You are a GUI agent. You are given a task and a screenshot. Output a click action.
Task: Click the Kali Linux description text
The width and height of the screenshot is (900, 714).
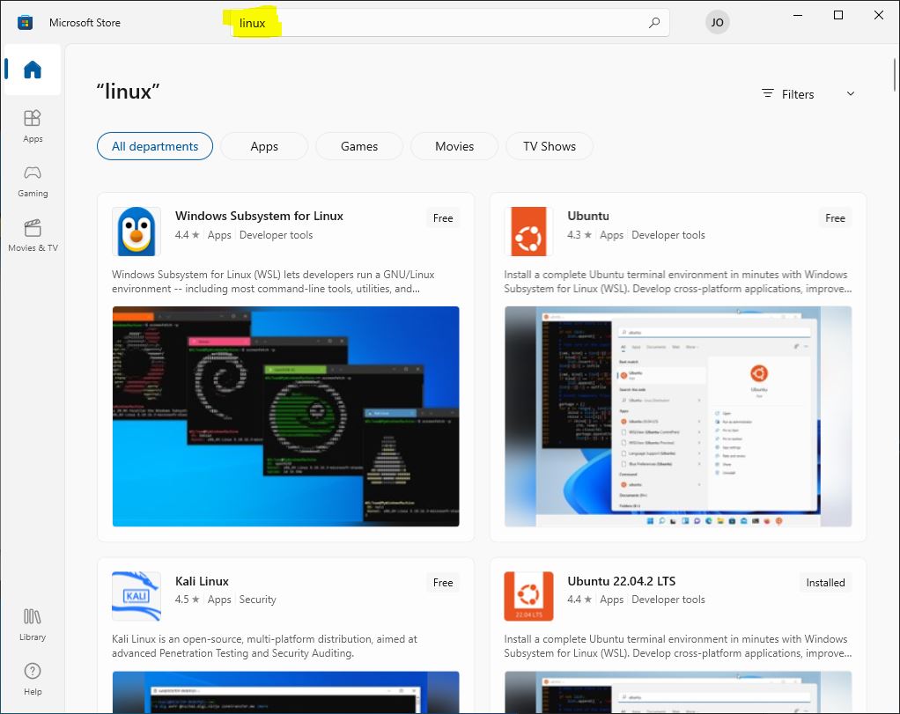(x=264, y=645)
